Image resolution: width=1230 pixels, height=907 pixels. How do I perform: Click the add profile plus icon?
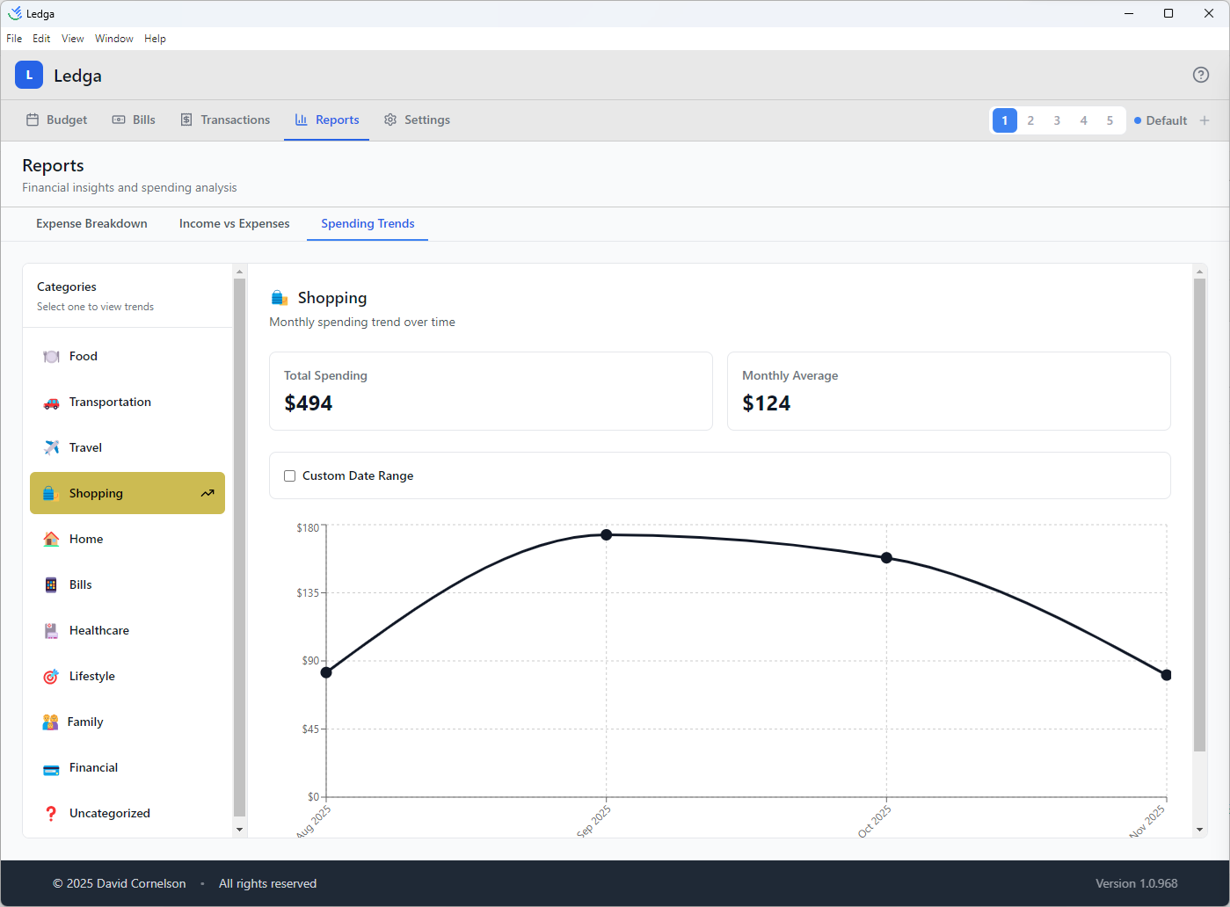[1205, 120]
